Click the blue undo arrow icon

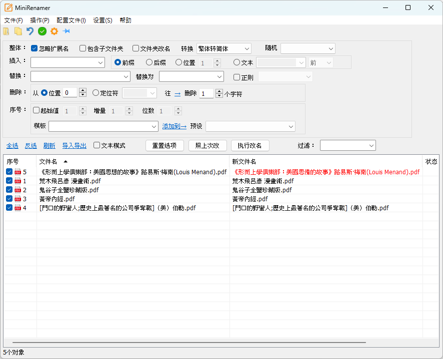pos(30,31)
